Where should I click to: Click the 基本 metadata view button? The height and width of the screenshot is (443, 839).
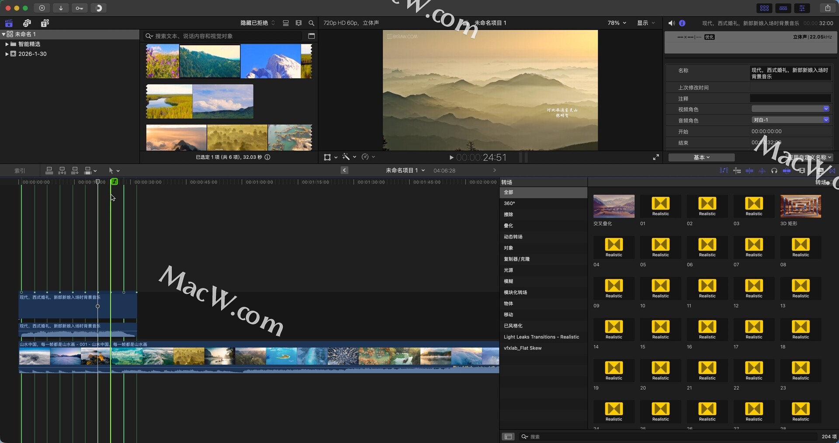tap(701, 158)
